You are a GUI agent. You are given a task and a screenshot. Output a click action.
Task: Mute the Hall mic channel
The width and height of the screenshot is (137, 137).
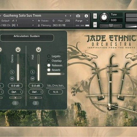pos(33,78)
